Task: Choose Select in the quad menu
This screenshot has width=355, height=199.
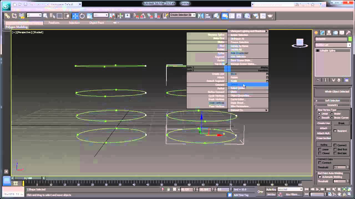Action: click(x=248, y=85)
